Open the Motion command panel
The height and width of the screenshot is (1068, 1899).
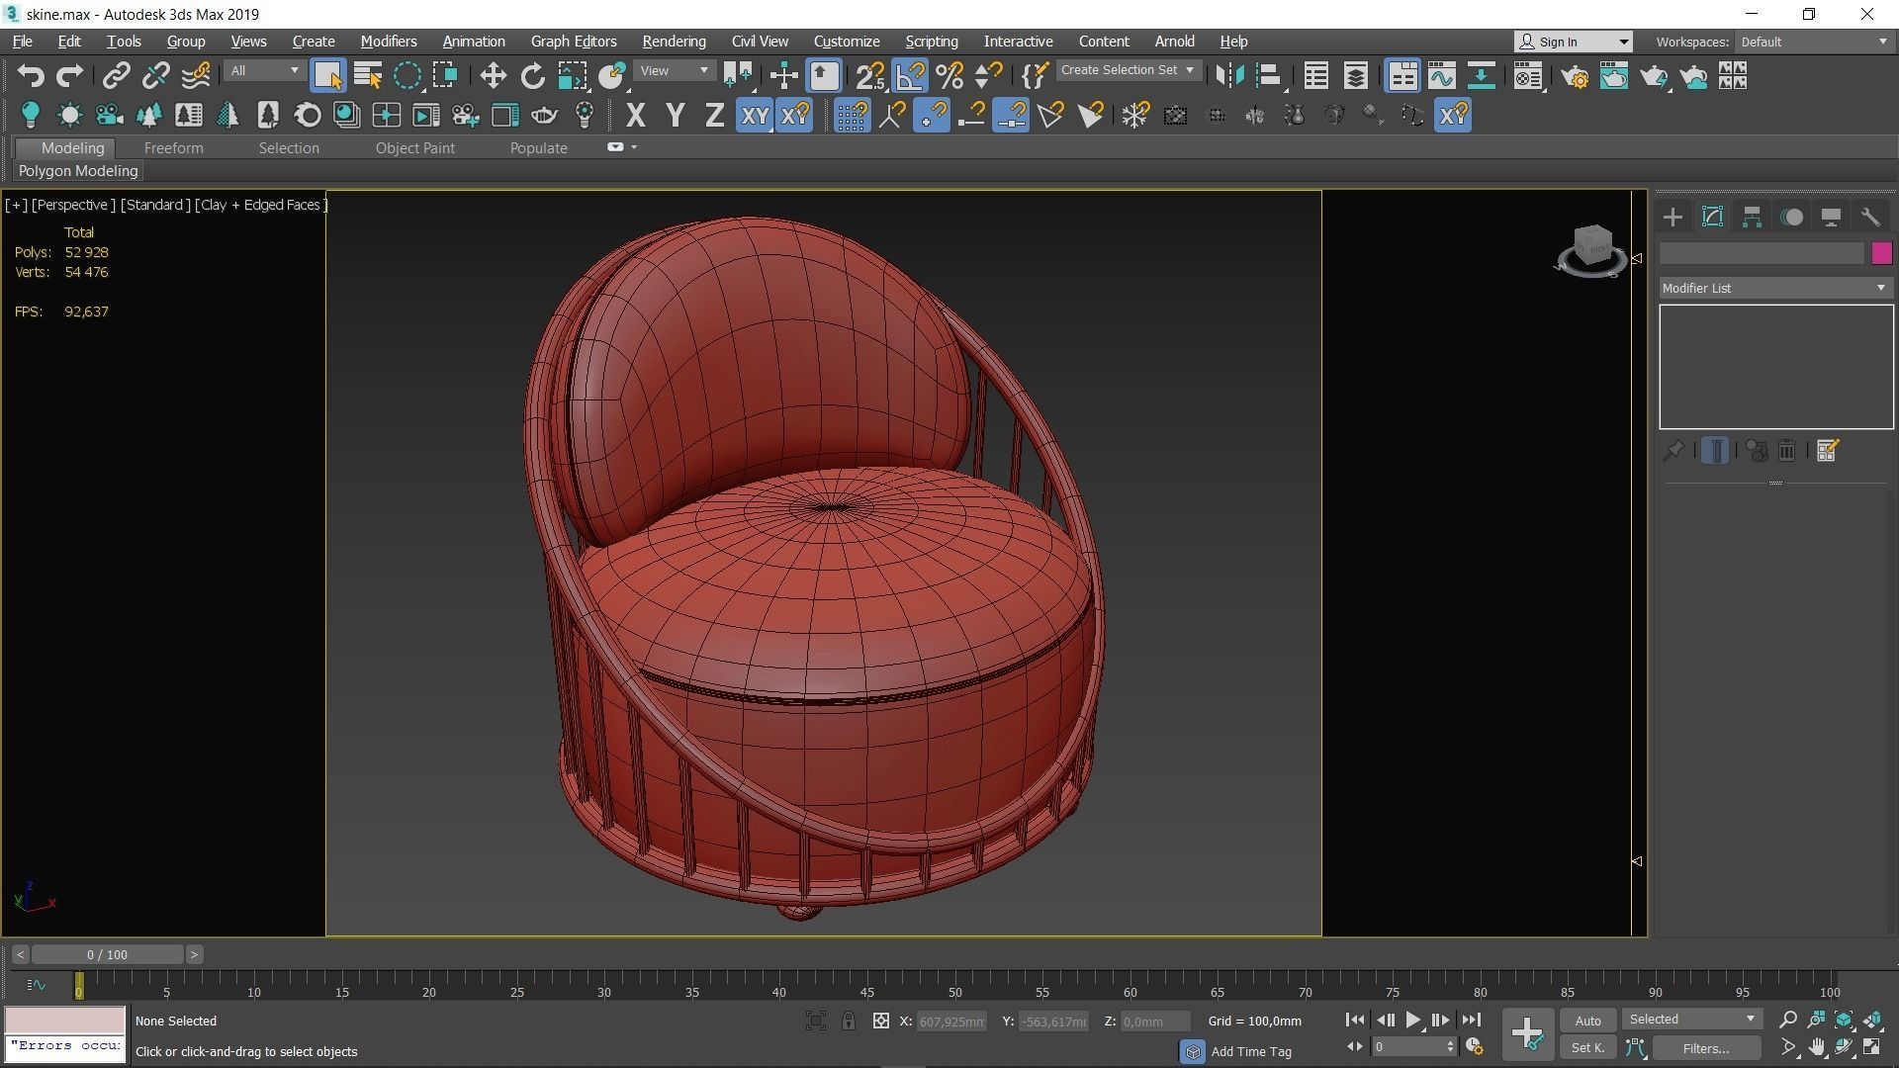[1791, 218]
